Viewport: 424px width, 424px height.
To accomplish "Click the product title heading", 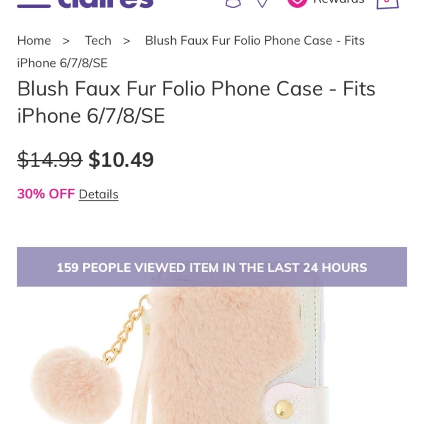I will click(x=196, y=102).
